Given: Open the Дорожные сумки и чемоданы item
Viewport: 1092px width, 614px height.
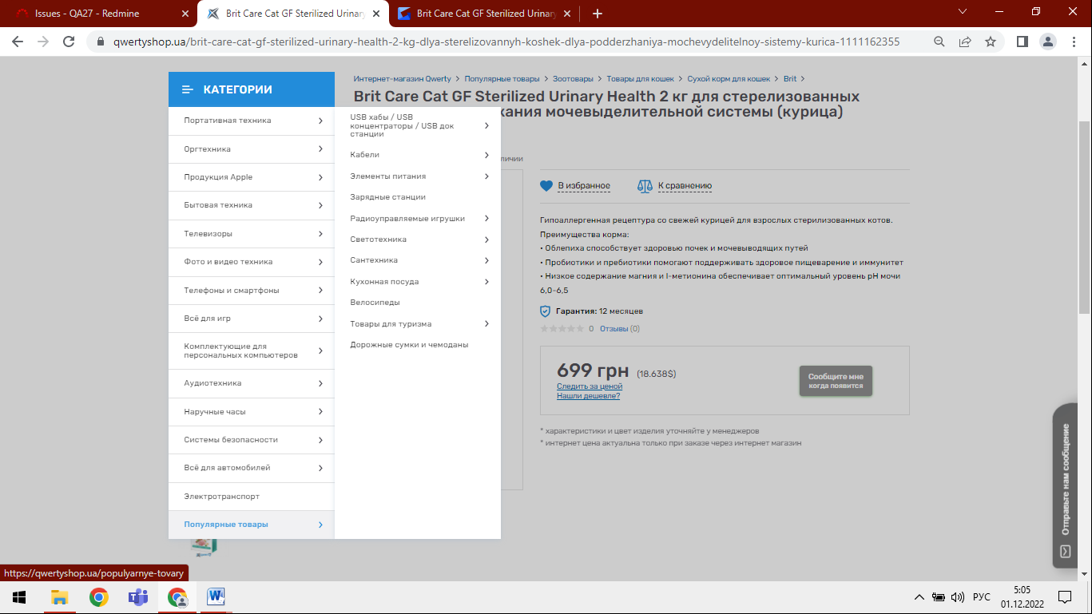Looking at the screenshot, I should pyautogui.click(x=409, y=345).
